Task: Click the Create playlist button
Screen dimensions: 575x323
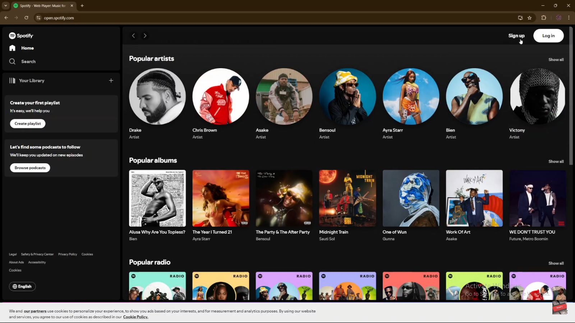Action: (28, 123)
